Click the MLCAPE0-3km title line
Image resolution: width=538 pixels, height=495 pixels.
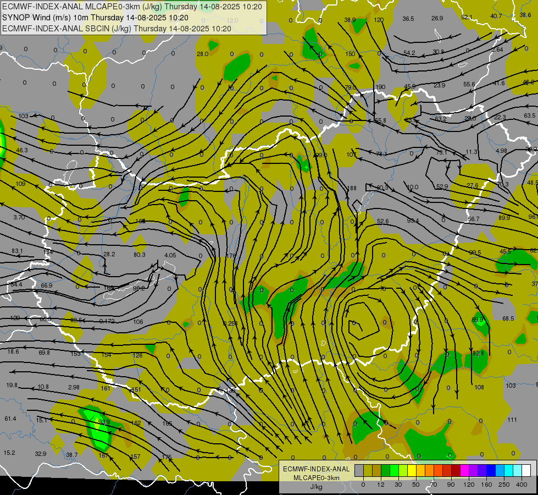click(x=132, y=7)
